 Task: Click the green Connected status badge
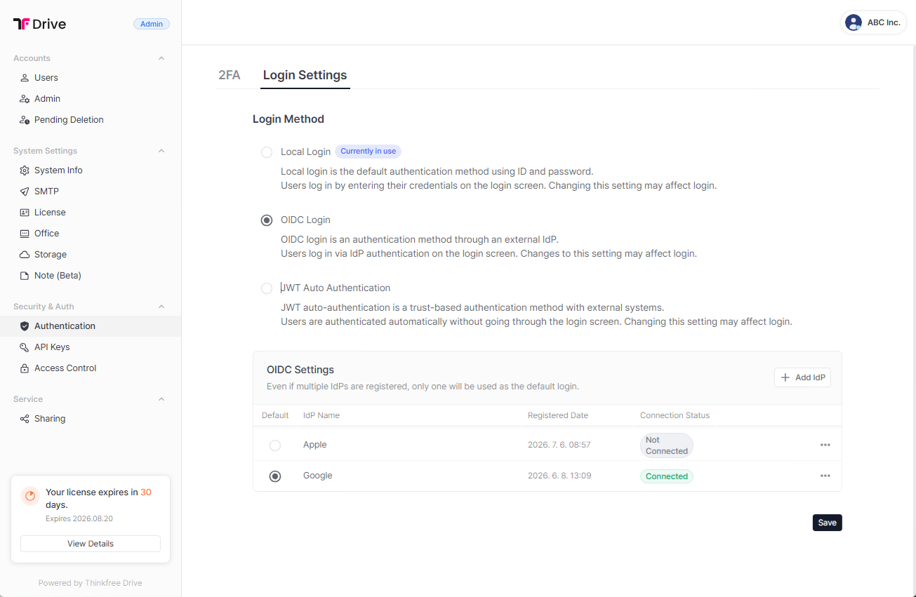tap(666, 476)
